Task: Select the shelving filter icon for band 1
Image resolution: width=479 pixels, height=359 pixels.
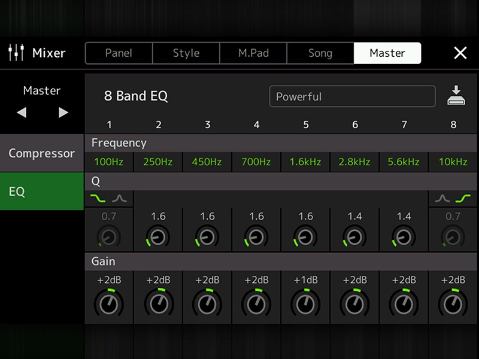Action: 97,197
